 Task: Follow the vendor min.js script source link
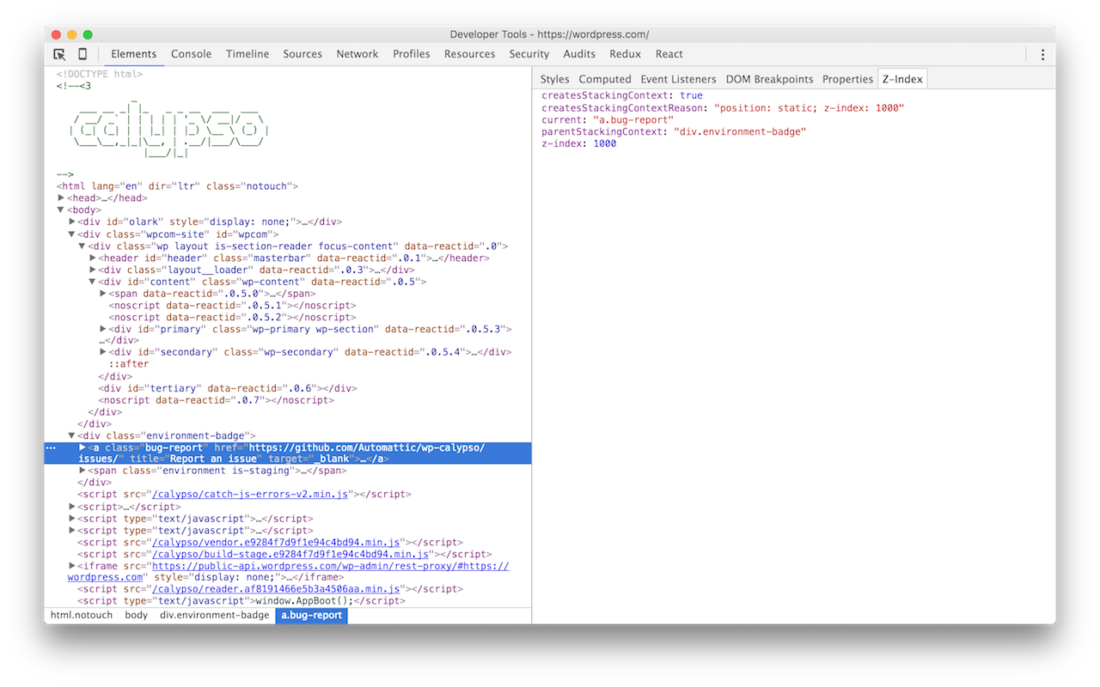pos(275,543)
